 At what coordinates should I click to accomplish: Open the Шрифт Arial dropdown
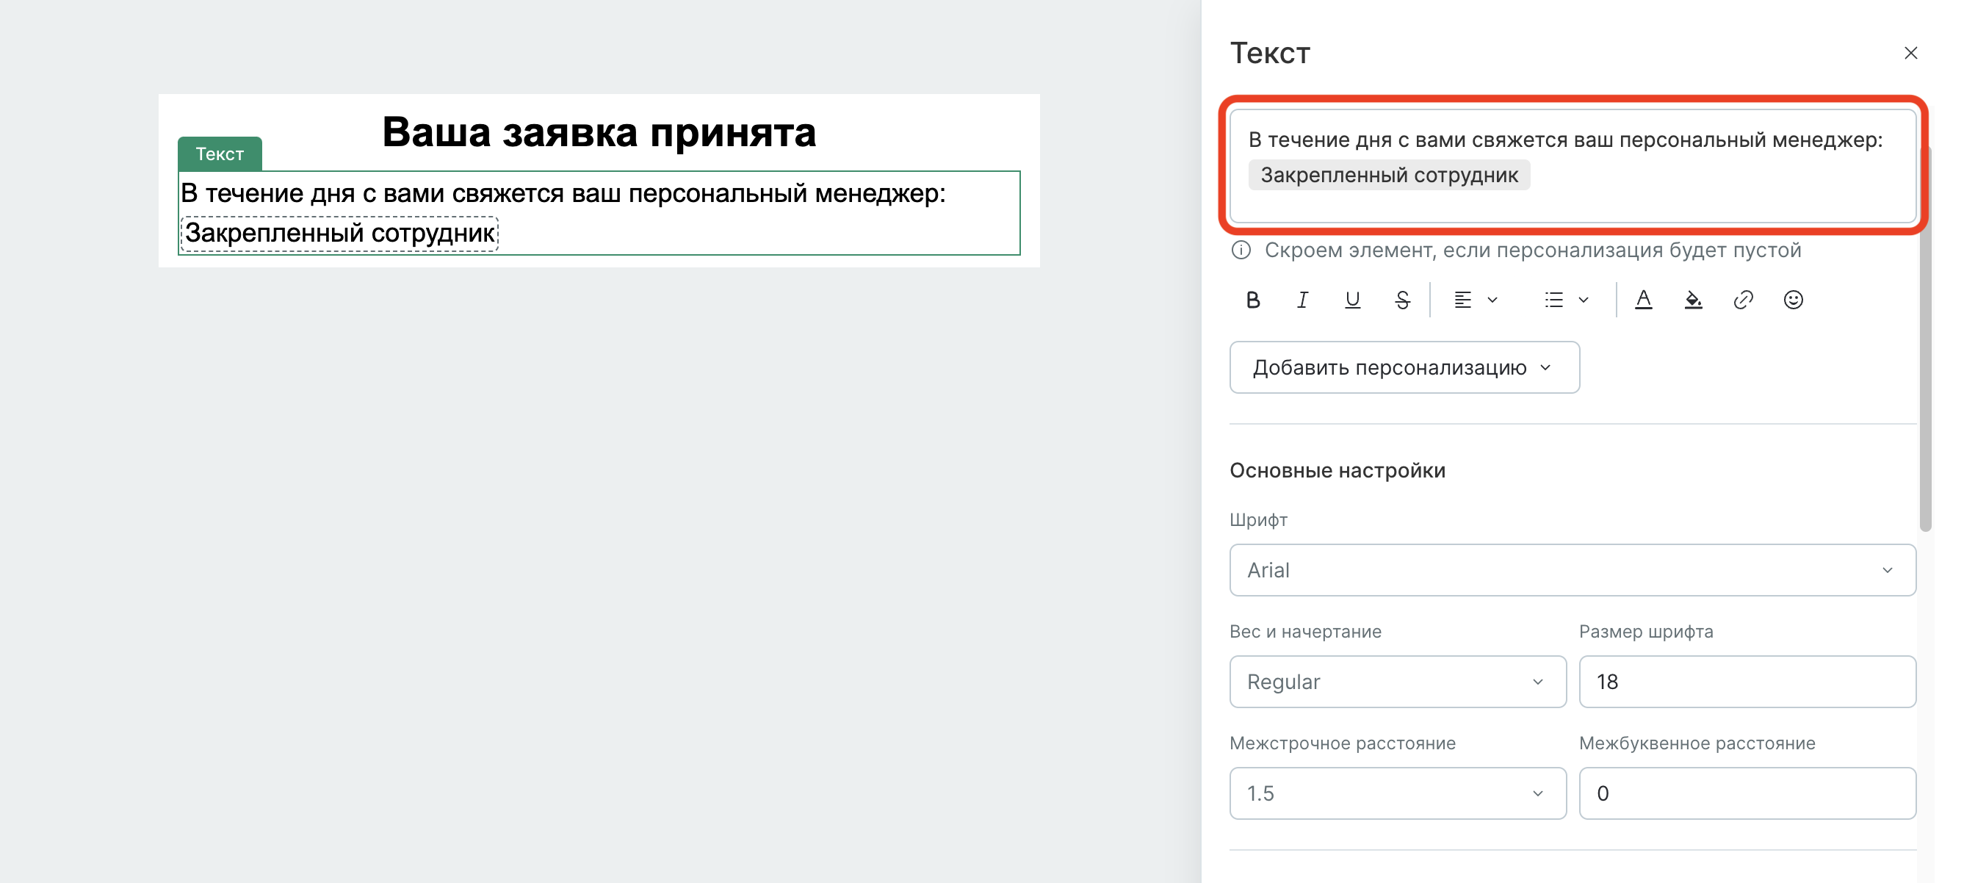pos(1572,570)
